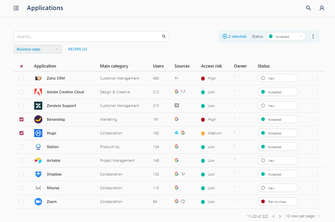Click the Dropbox app logo
Viewport: 335px width, 222px height.
click(38, 174)
